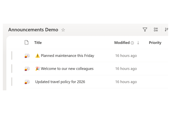Click the file type column header icon

[27, 42]
